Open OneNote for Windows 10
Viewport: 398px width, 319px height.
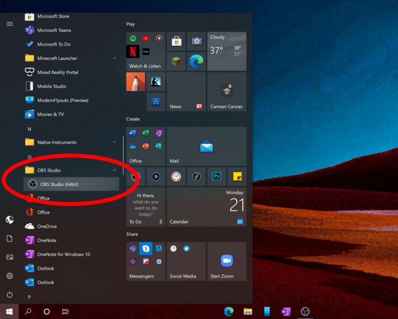tap(71, 254)
